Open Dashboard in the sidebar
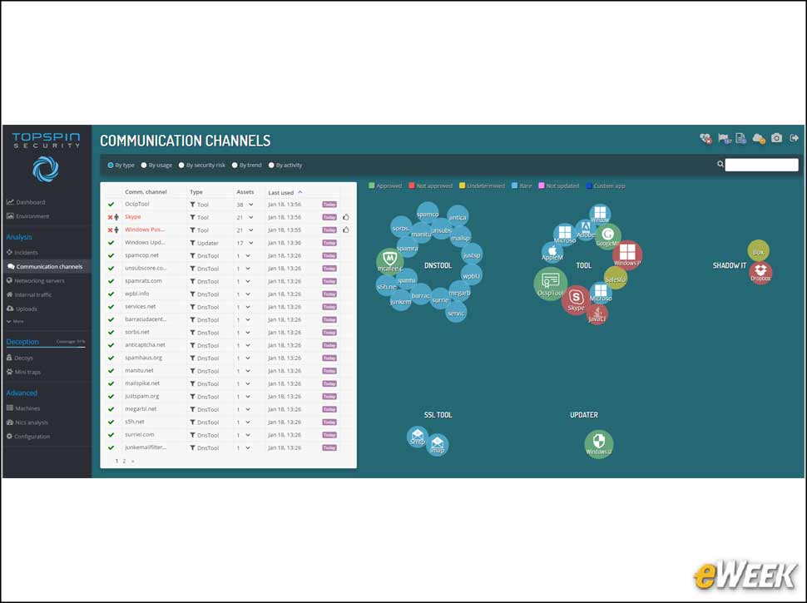 tap(26, 202)
